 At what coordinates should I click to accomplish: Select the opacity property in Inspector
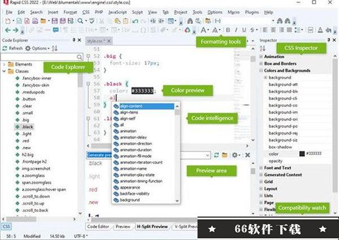[x=276, y=161]
